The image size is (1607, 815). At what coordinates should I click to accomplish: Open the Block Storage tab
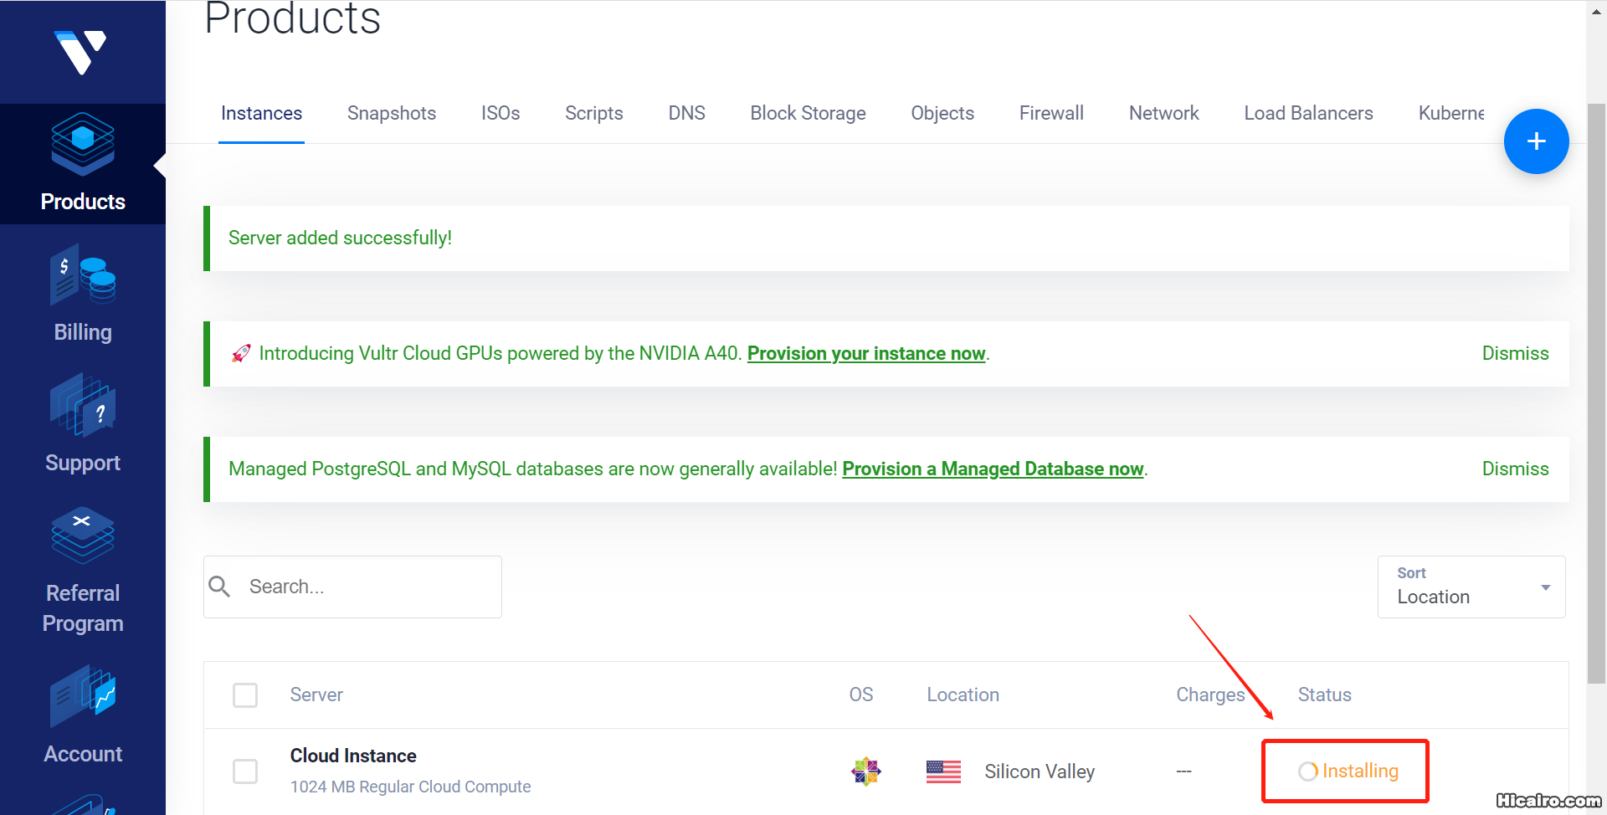808,113
